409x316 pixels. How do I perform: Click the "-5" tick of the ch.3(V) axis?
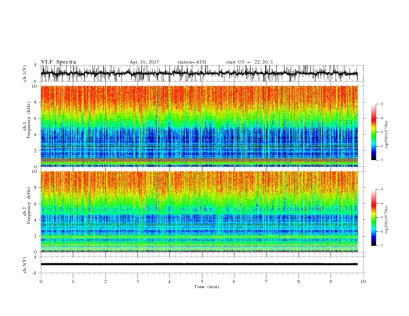tap(35, 273)
